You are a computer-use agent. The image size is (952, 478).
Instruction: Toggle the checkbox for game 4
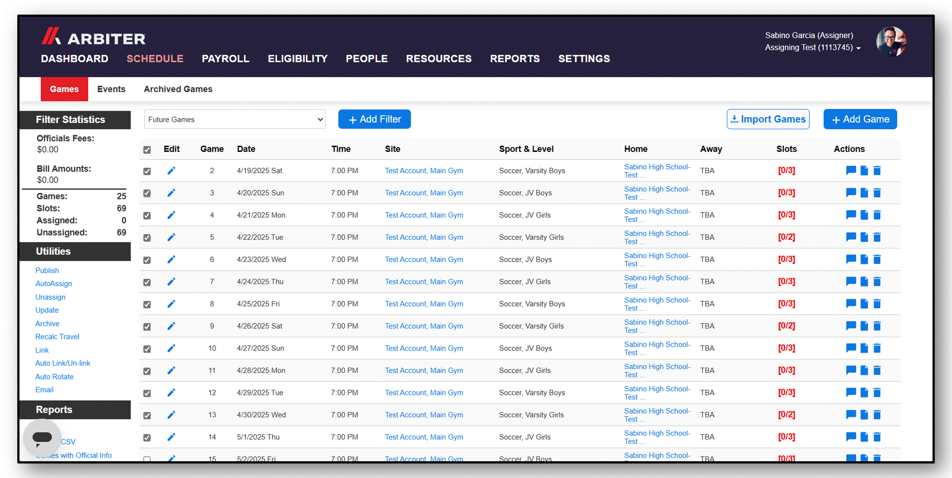coord(147,216)
